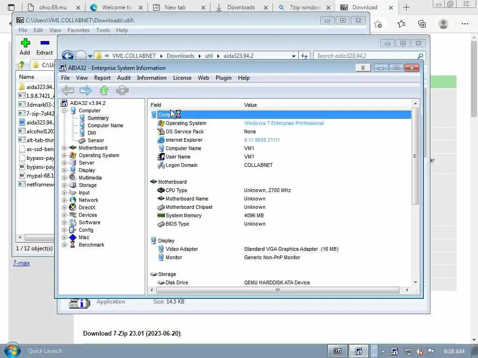The height and width of the screenshot is (358, 478).
Task: Open the AIDA32 License menu
Action: (183, 78)
